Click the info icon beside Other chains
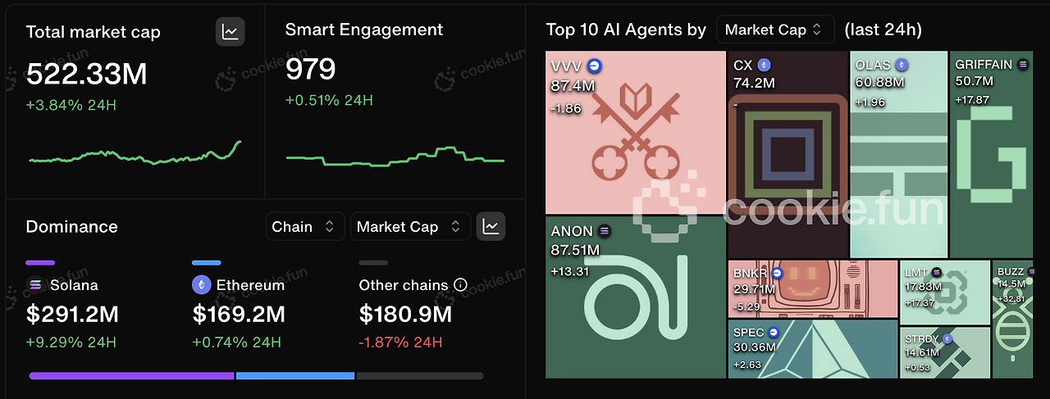This screenshot has height=399, width=1050. 460,285
